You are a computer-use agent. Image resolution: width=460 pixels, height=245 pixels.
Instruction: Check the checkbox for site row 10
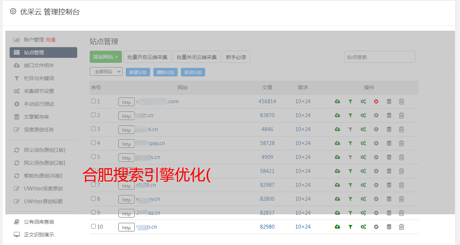tap(93, 226)
